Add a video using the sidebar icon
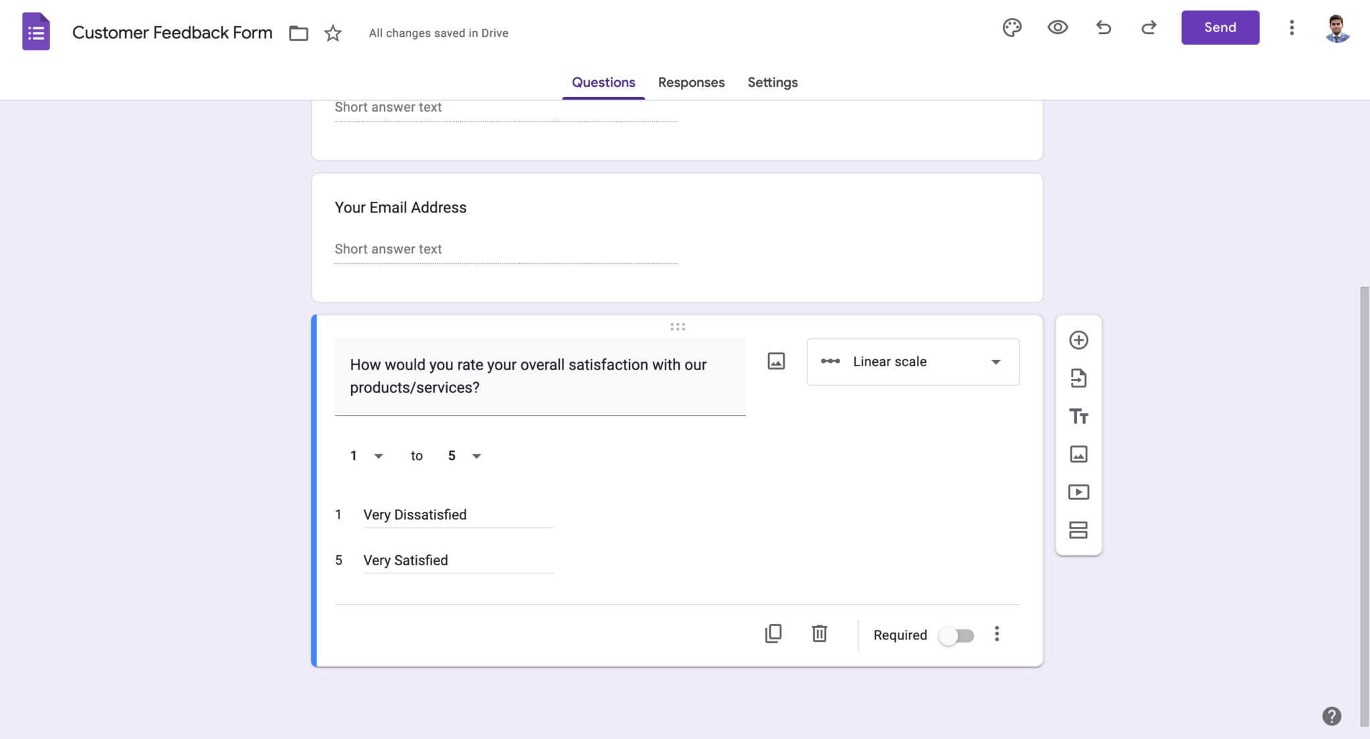 pyautogui.click(x=1078, y=492)
